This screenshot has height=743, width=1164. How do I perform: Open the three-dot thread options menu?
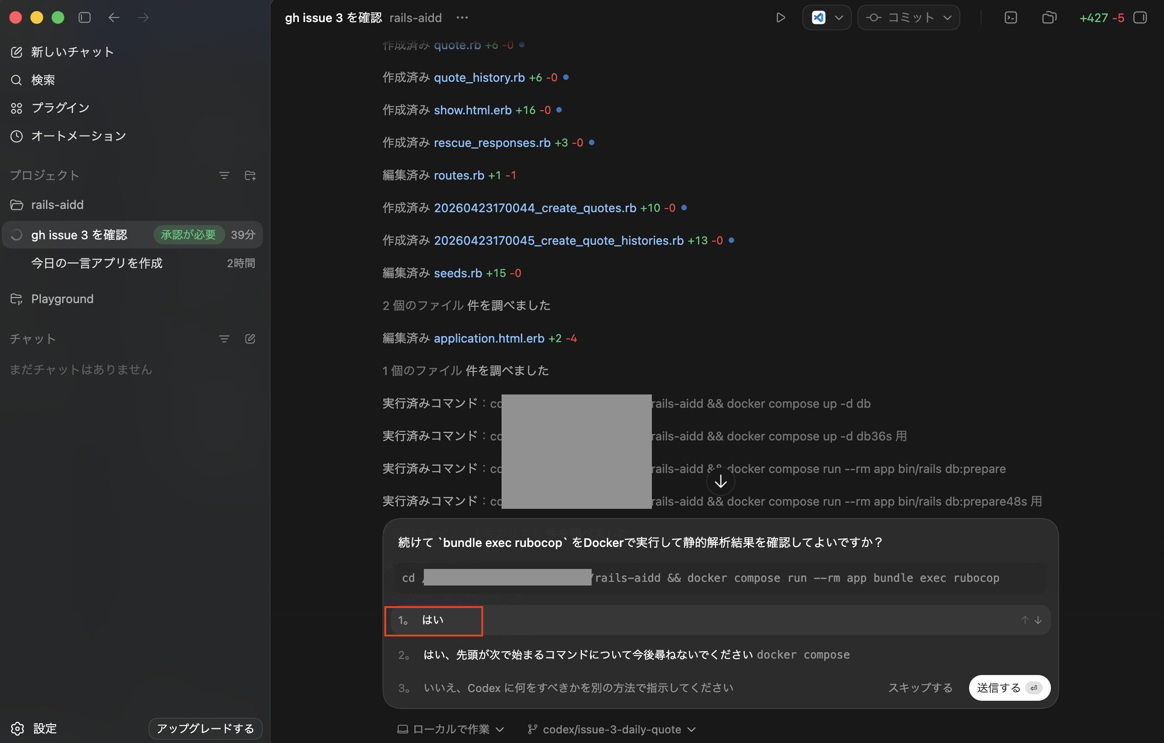[x=462, y=18]
